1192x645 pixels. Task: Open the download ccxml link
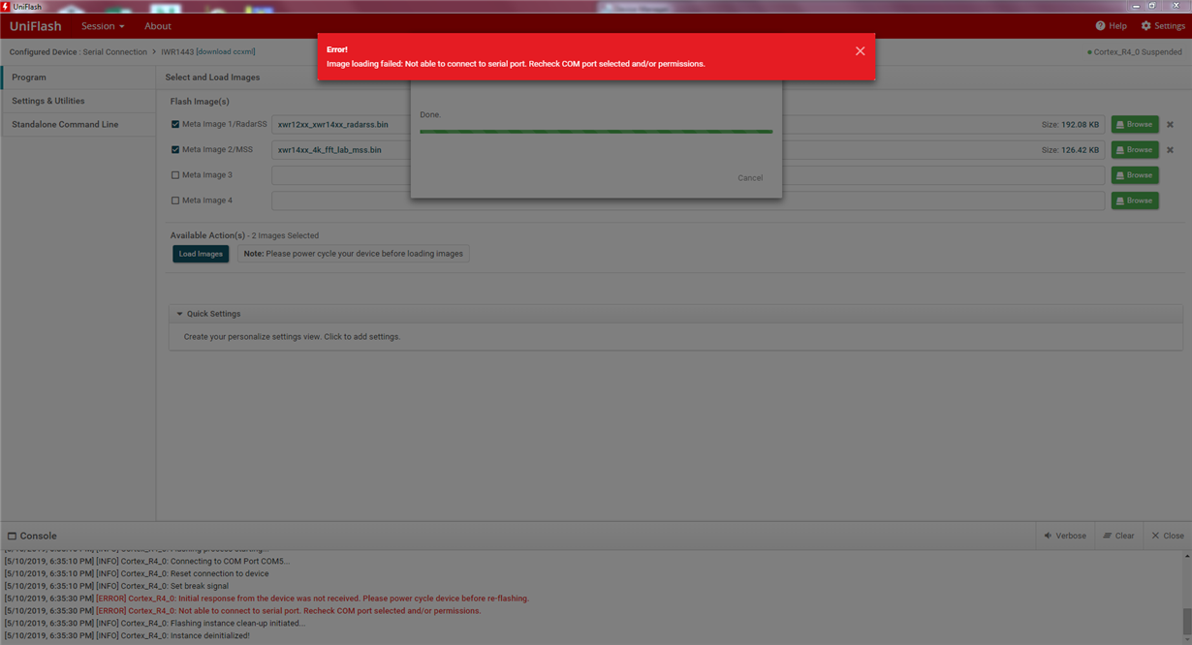[225, 51]
